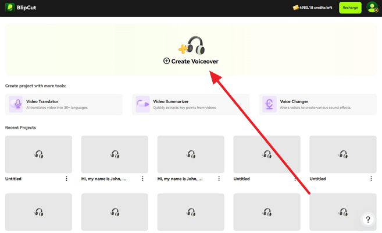Click the '4980.18 credits left' label
Viewport: 382px width, 233px height.
(316, 8)
